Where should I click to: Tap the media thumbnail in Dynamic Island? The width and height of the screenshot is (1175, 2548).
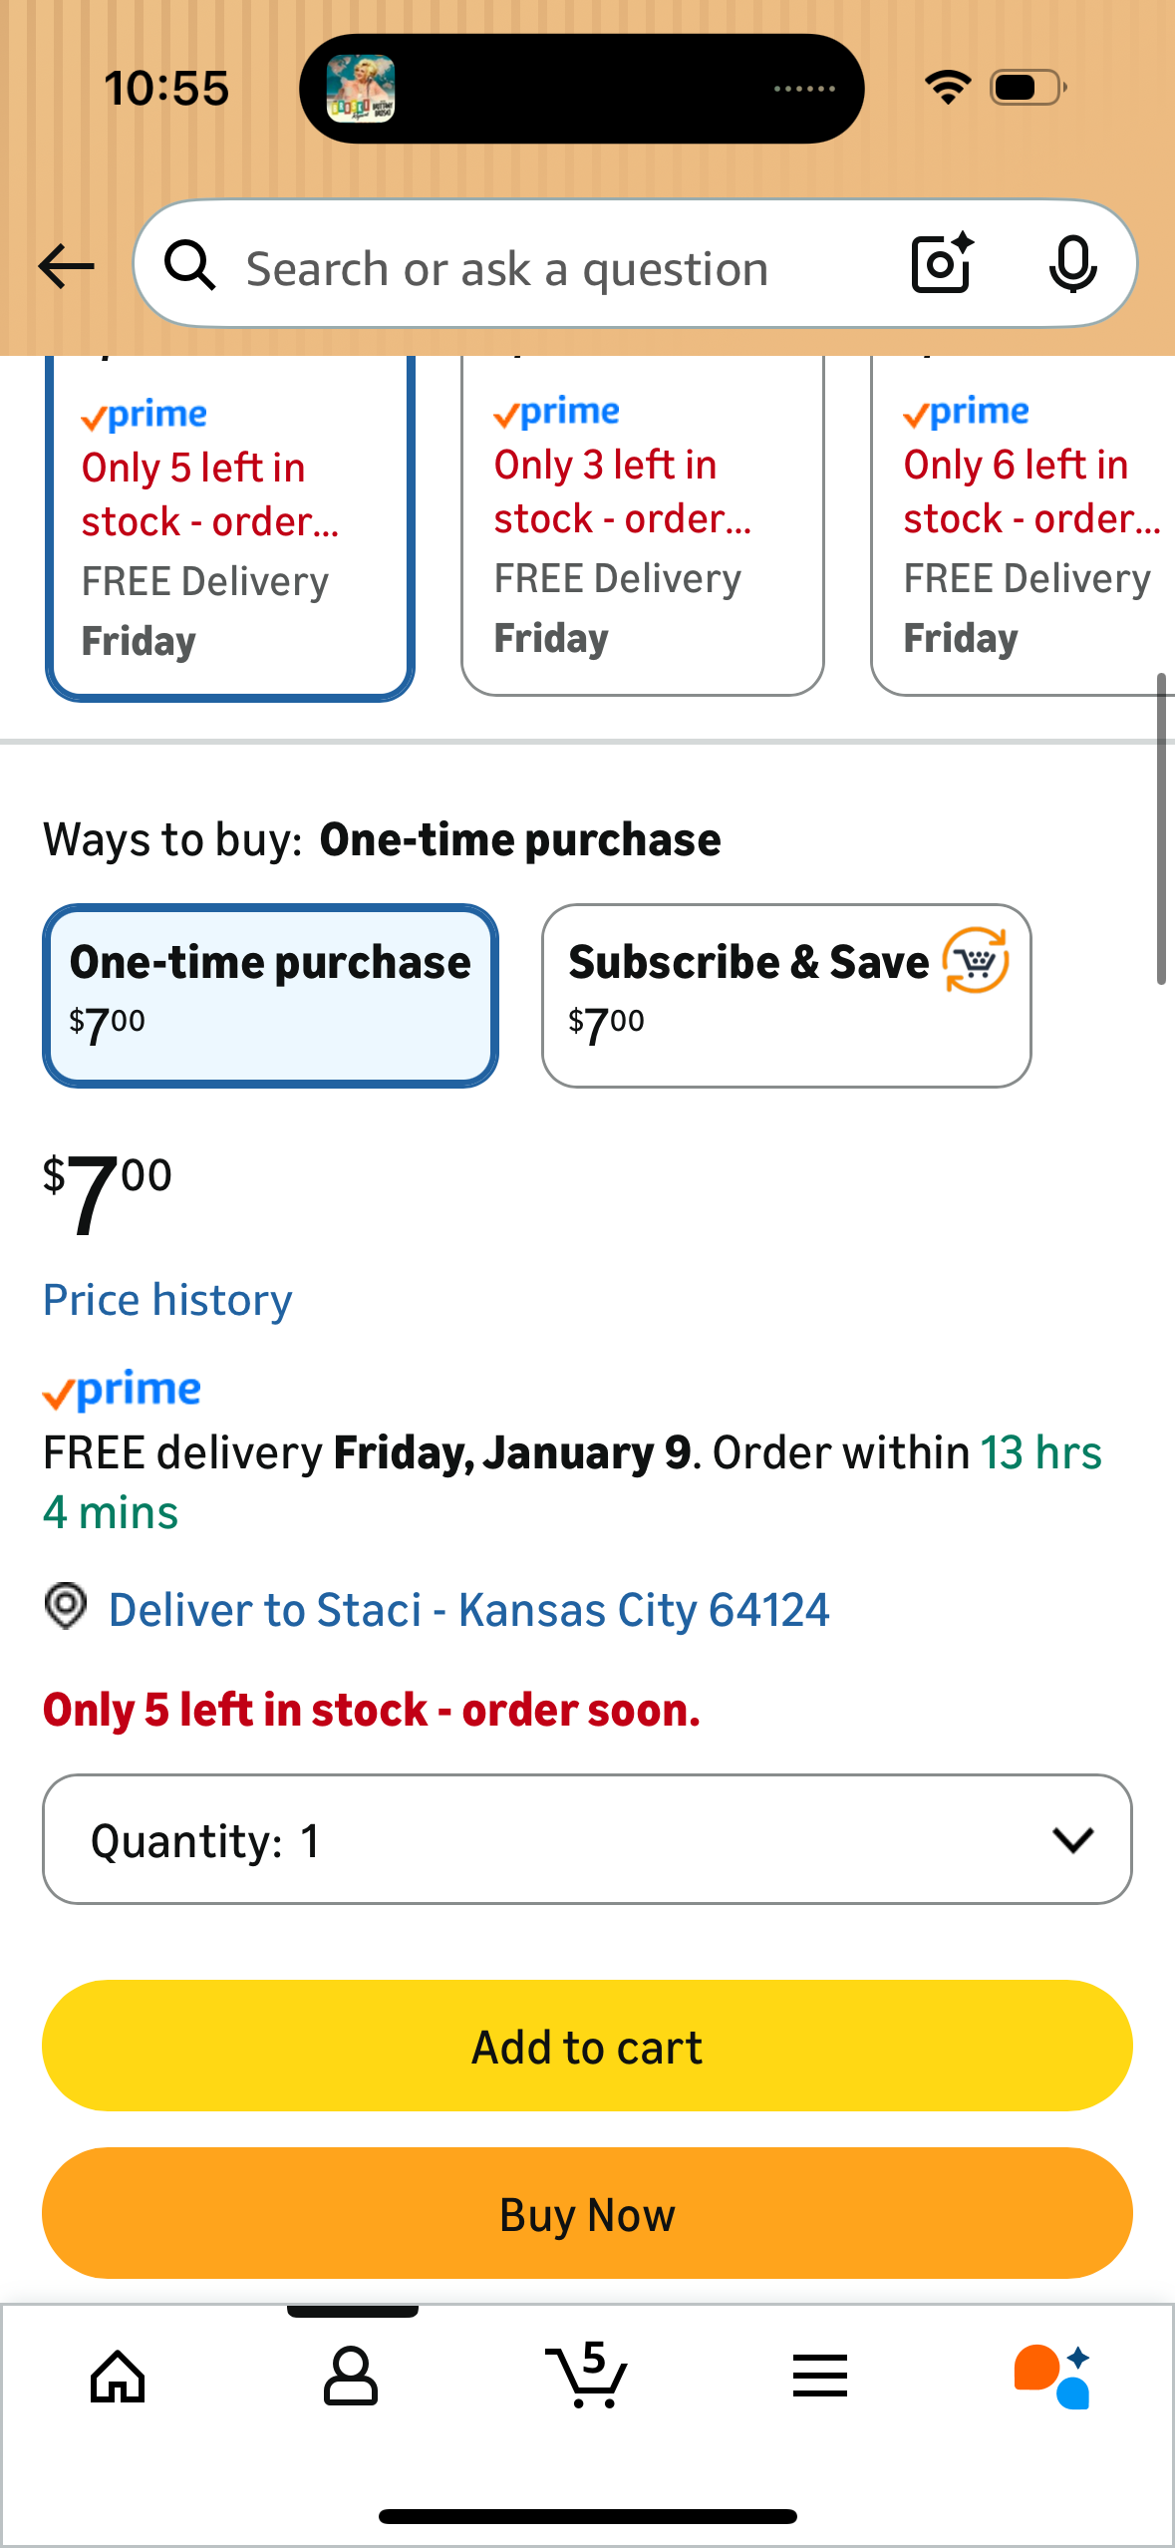[361, 89]
